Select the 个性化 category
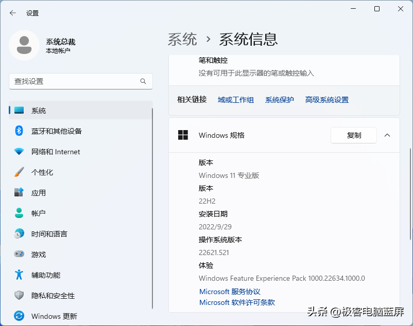This screenshot has width=413, height=326. [81, 172]
